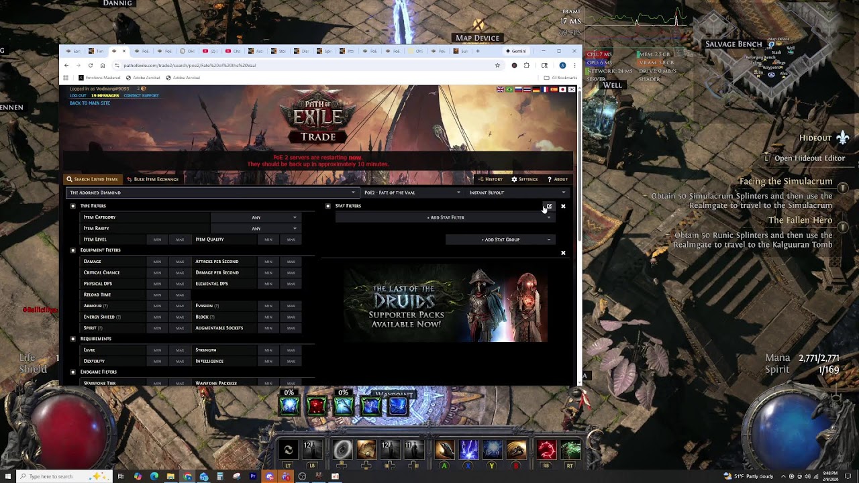Switch site language to the French flag
The height and width of the screenshot is (483, 859).
click(545, 90)
